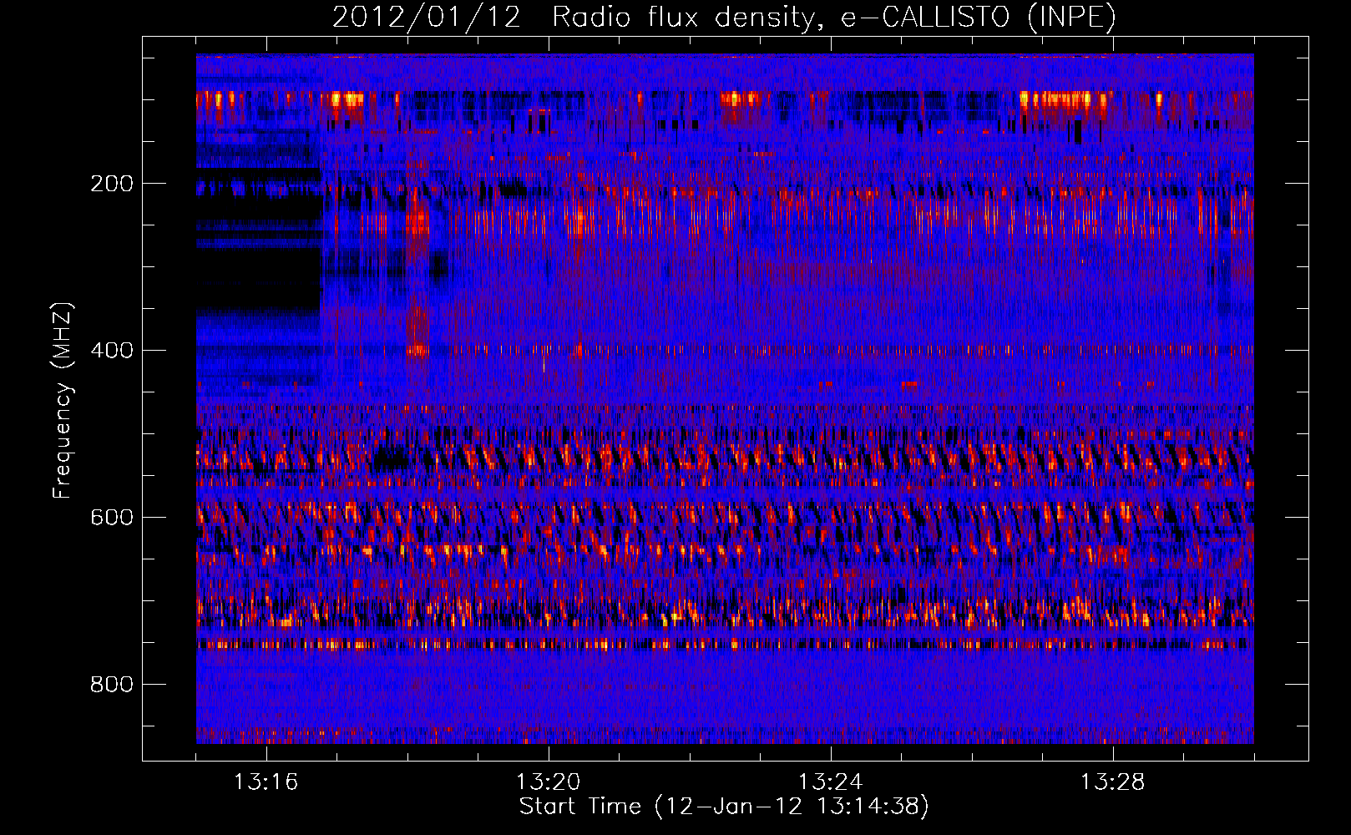The image size is (1351, 835).
Task: Click the 200 frequency tick label
Action: [112, 184]
